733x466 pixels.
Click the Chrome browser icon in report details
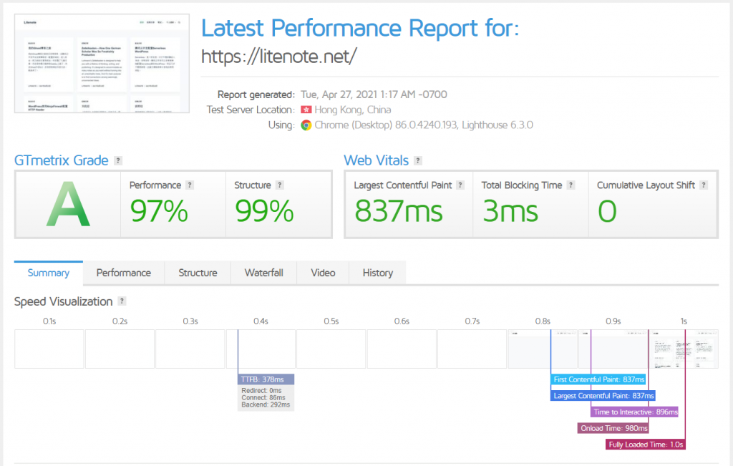[x=306, y=125]
